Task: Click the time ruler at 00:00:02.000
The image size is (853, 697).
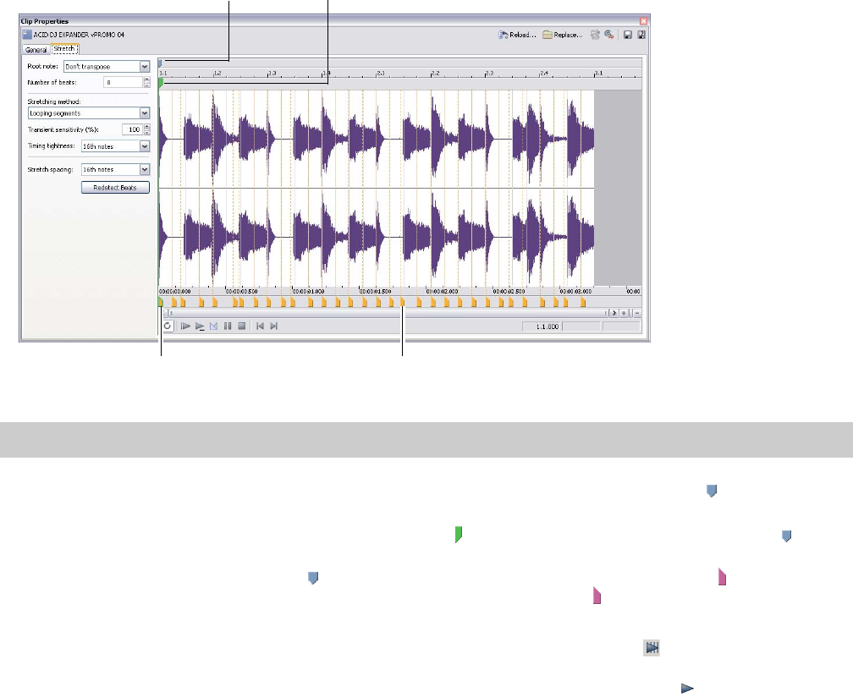Action: [x=442, y=292]
